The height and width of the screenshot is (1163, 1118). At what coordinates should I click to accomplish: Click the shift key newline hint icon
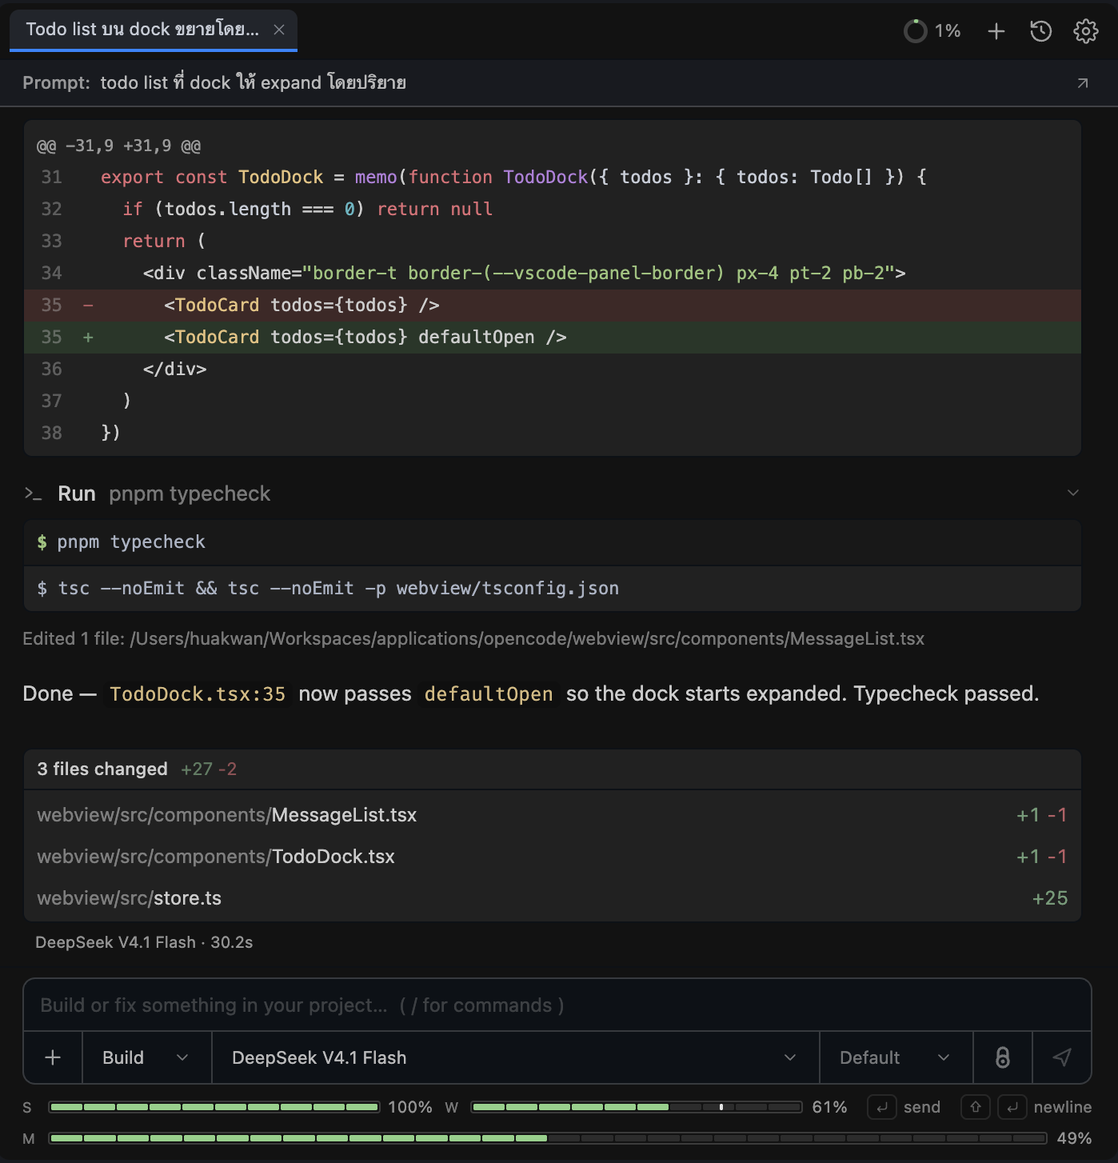pyautogui.click(x=976, y=1107)
